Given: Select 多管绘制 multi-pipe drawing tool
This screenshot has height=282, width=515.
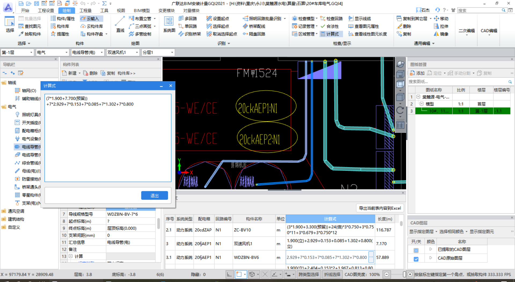Looking at the screenshot, I should tap(140, 34).
